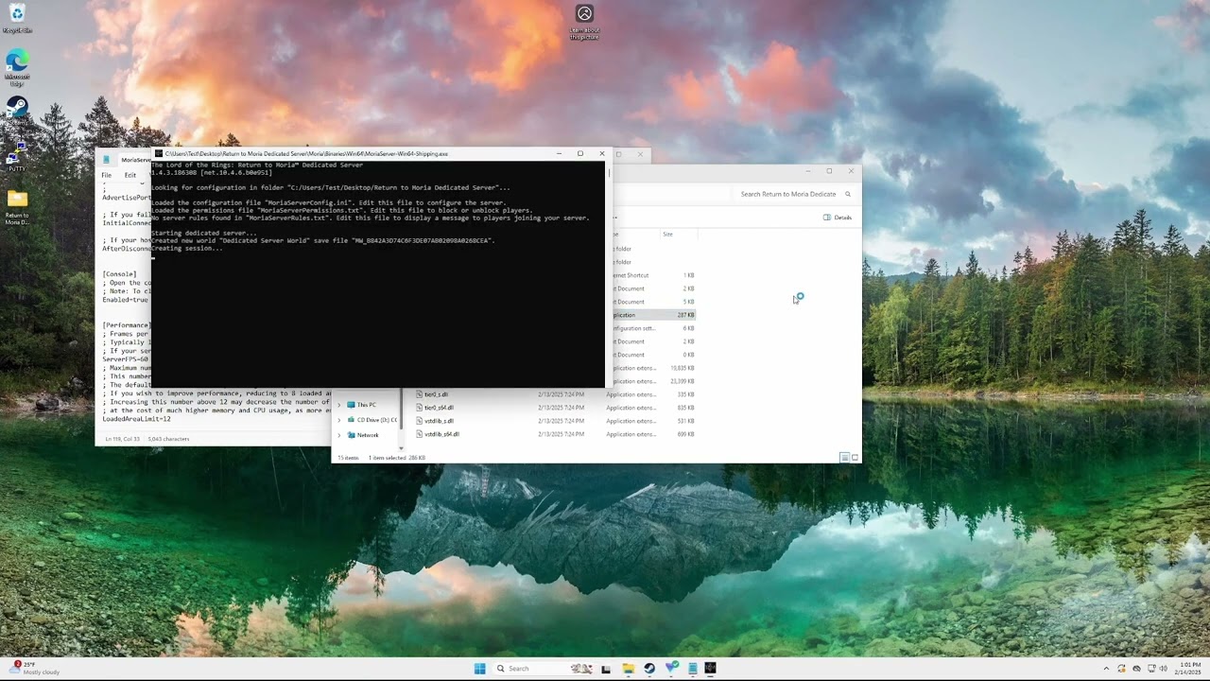Open File Explorer from the taskbar
Image resolution: width=1210 pixels, height=681 pixels.
pos(628,669)
